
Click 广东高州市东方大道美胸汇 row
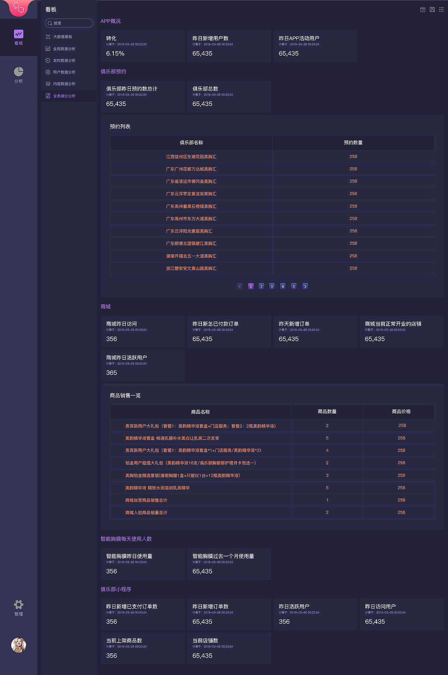[x=272, y=218]
